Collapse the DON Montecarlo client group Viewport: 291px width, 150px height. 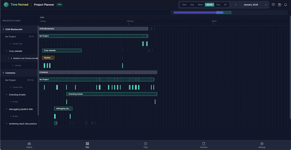coord(3,29)
